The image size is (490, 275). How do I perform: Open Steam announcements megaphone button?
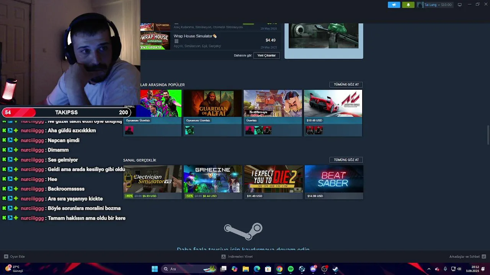pyautogui.click(x=394, y=5)
